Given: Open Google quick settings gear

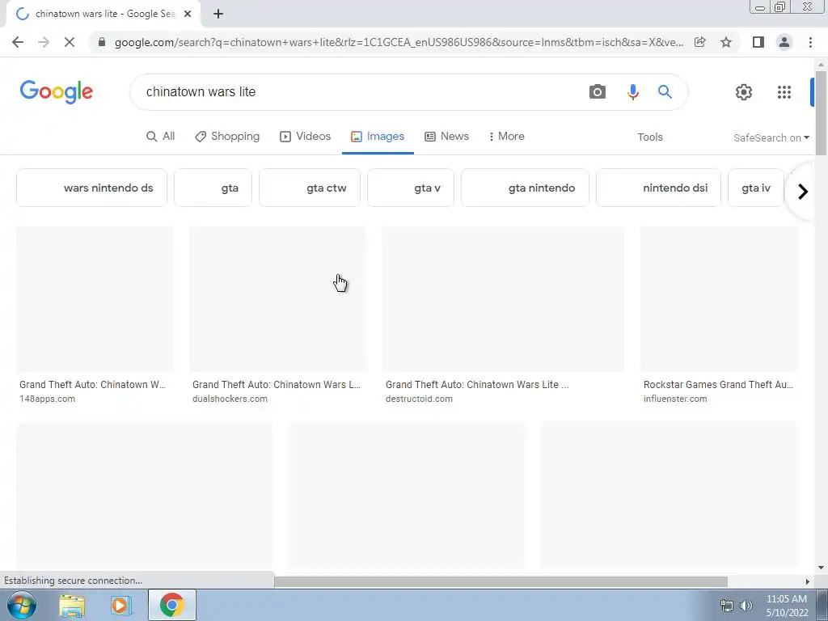Looking at the screenshot, I should coord(744,92).
